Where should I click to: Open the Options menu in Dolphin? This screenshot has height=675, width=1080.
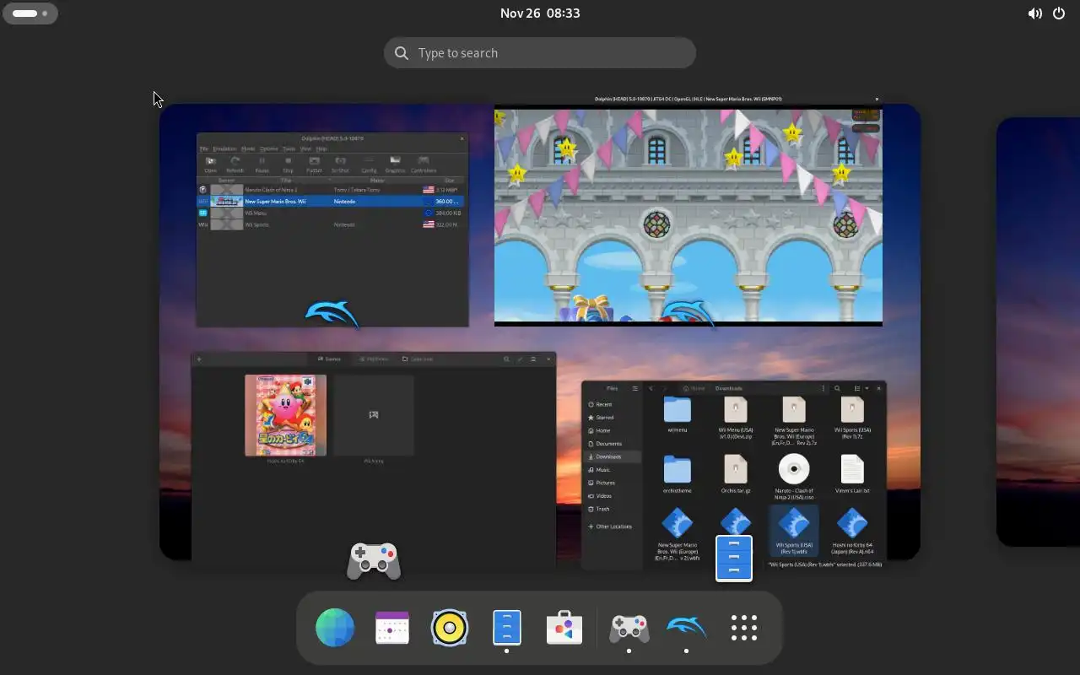[268, 148]
